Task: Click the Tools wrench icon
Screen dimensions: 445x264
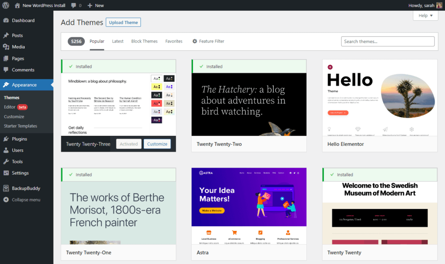Action: [6, 162]
